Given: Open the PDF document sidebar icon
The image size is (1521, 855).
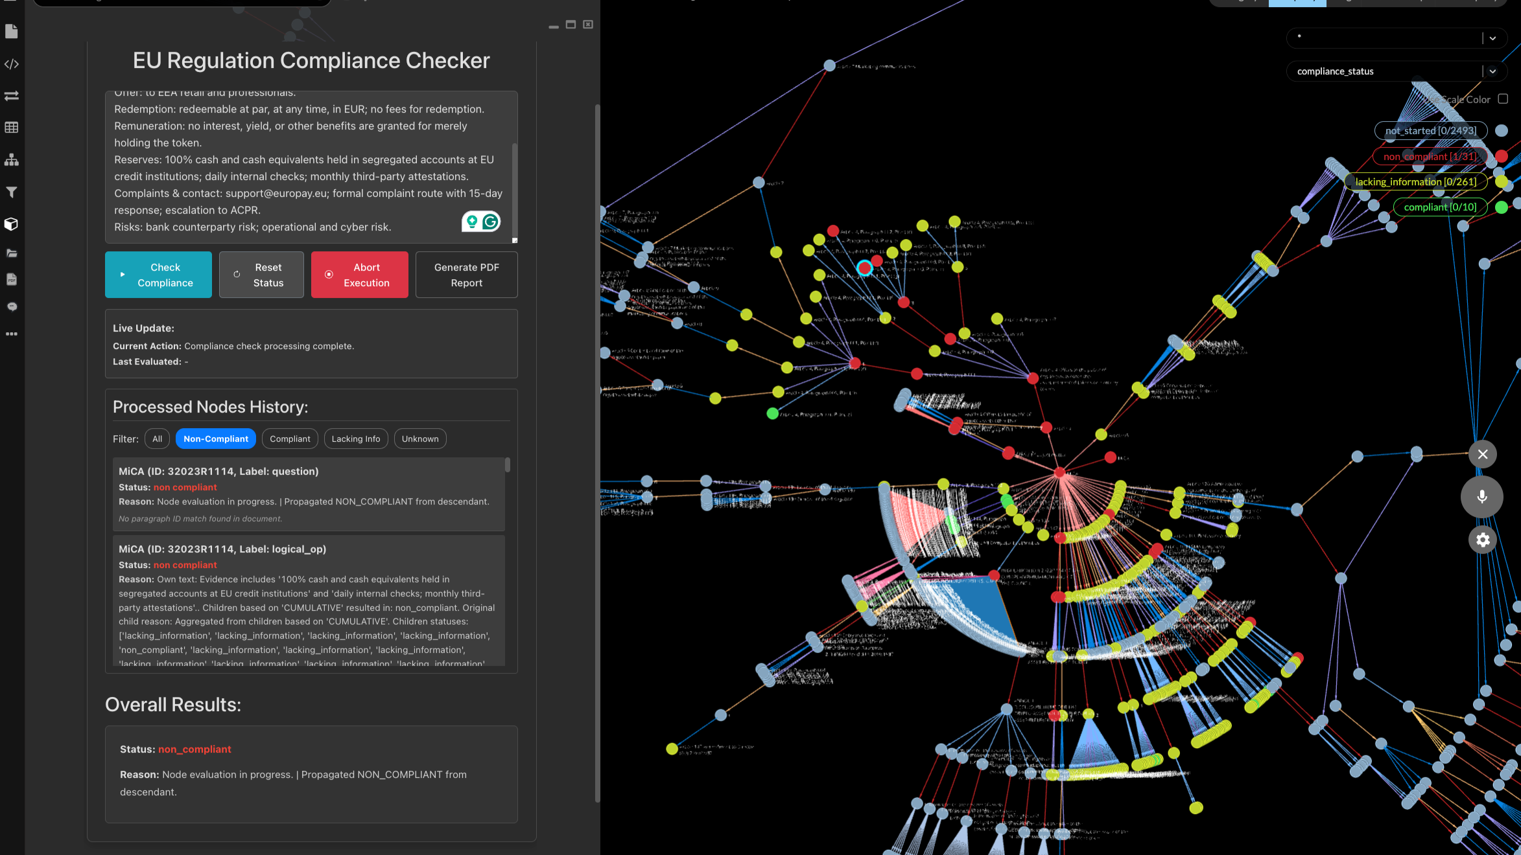Looking at the screenshot, I should 12,279.
